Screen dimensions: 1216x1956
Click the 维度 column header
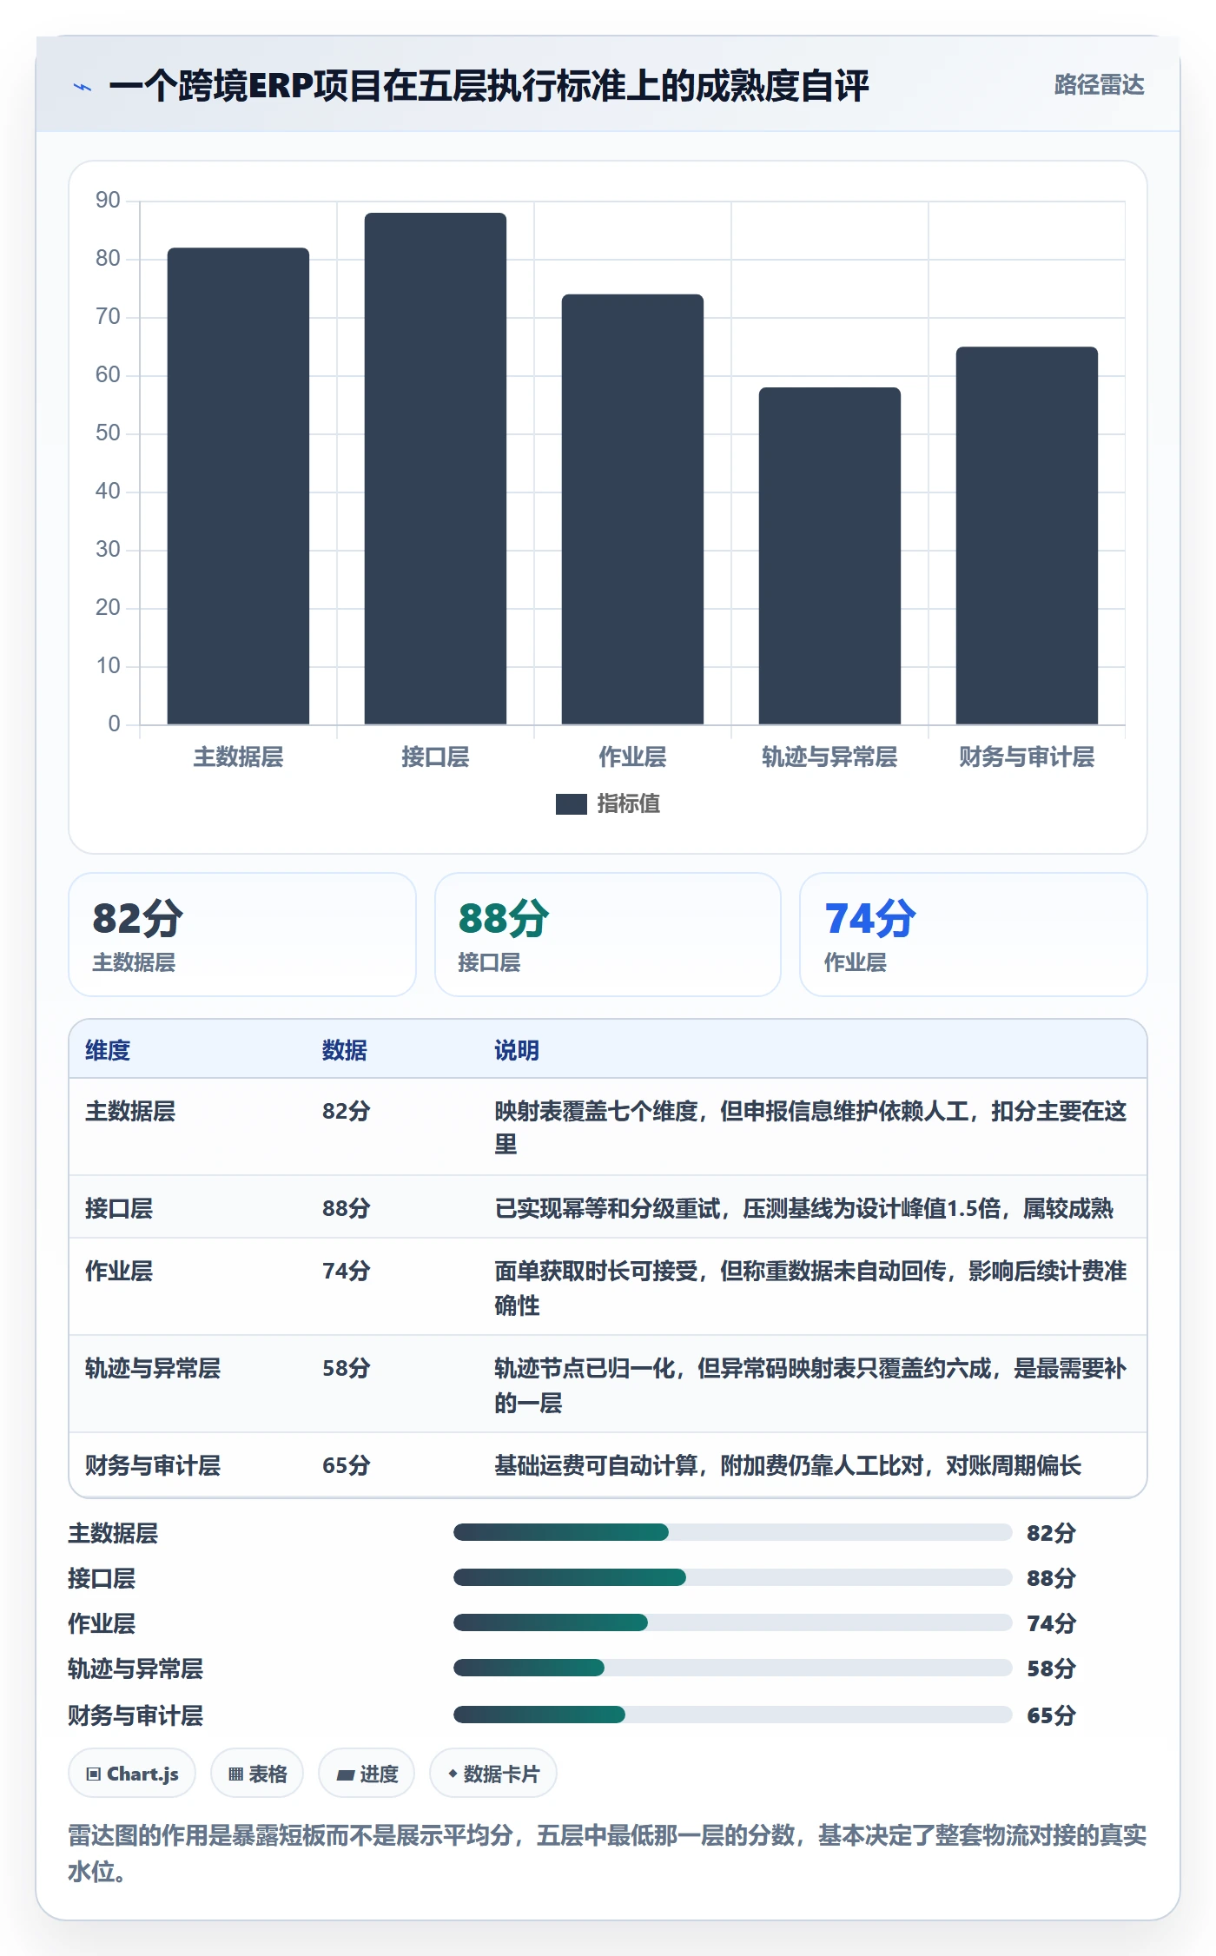coord(108,1050)
